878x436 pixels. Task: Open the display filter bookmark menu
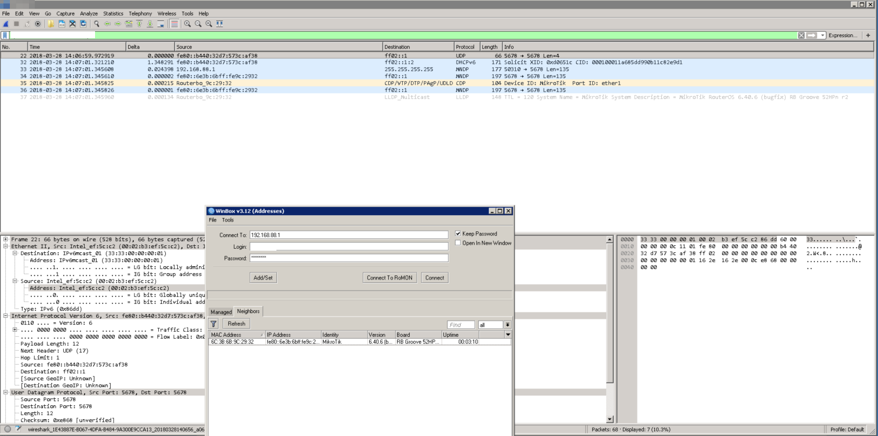(5, 35)
